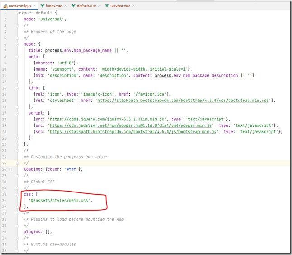Click npm_package_description on line 11
Viewport: 292px width, 255px height.
(x=211, y=76)
